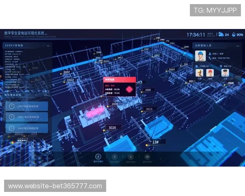The width and height of the screenshot is (245, 196).
Task: Open the worker photo with red helmet
Action: (210, 73)
